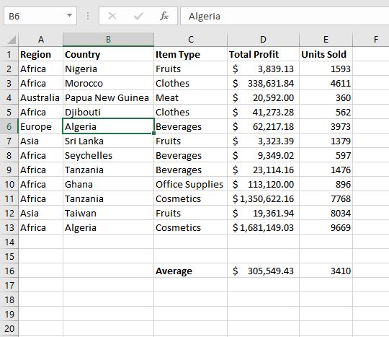389x337 pixels.
Task: Select the profit cell 62,217.18
Action: (263, 126)
